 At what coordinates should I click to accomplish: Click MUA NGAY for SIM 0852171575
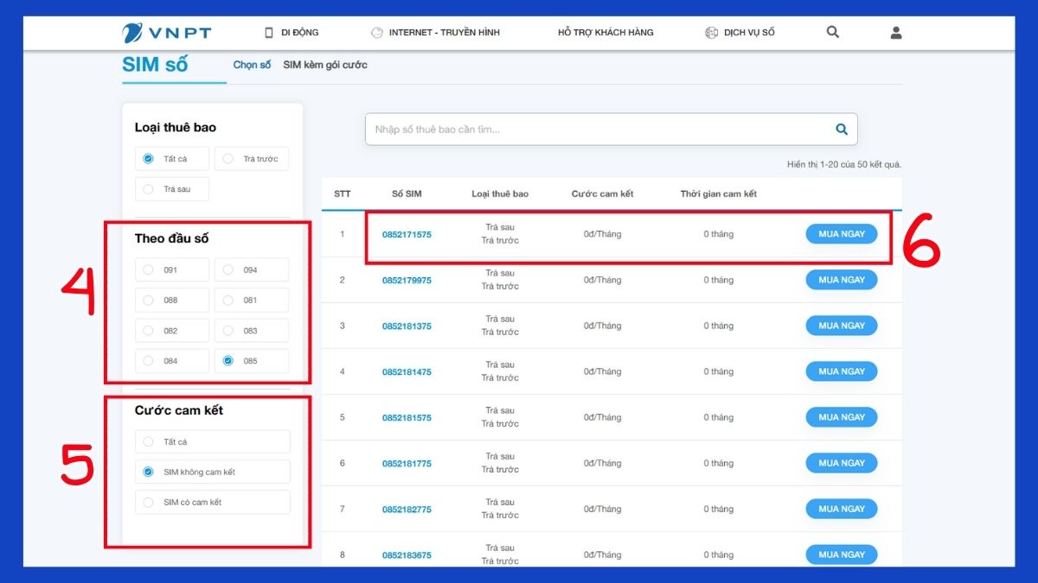pyautogui.click(x=841, y=234)
